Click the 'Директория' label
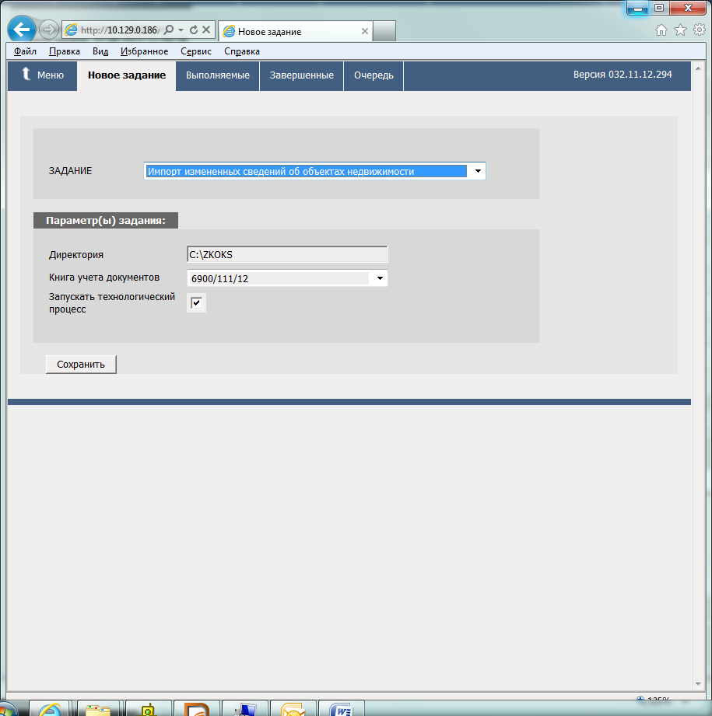 tap(75, 255)
